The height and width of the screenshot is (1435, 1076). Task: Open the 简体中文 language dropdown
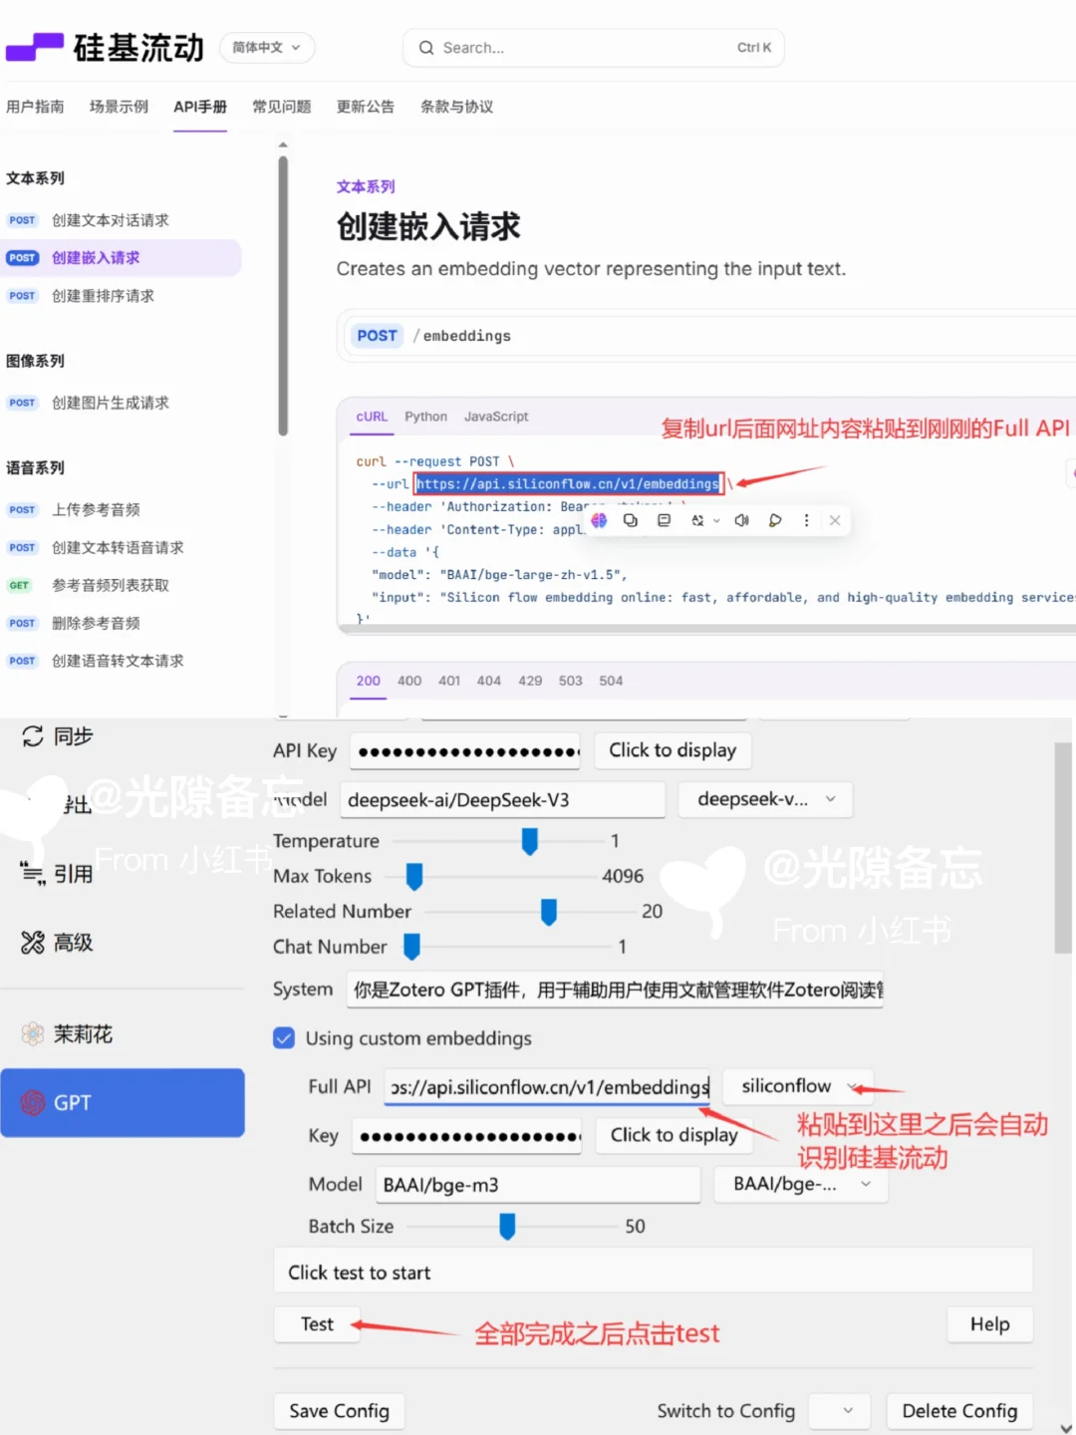(266, 47)
